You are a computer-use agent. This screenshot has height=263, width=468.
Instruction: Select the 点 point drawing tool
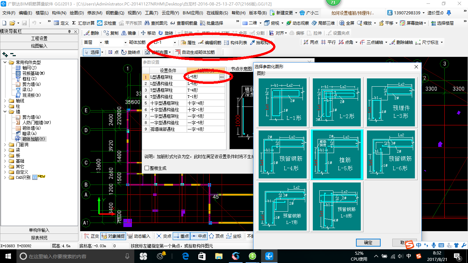pos(113,52)
